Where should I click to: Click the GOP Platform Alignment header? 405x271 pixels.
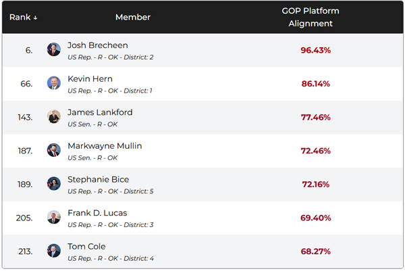point(310,17)
